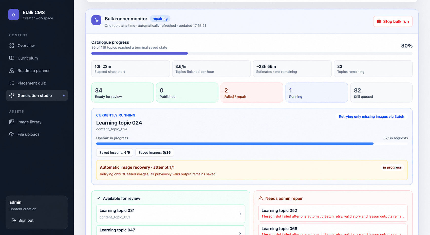430x235 pixels.
Task: Click the Saved lessons: 6/6 chip
Action: (x=115, y=153)
